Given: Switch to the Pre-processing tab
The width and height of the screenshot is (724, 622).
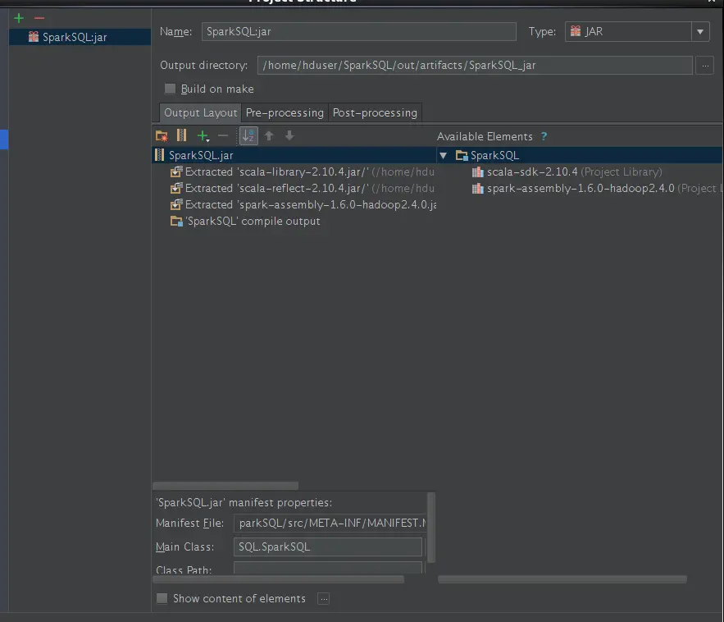Looking at the screenshot, I should 285,112.
